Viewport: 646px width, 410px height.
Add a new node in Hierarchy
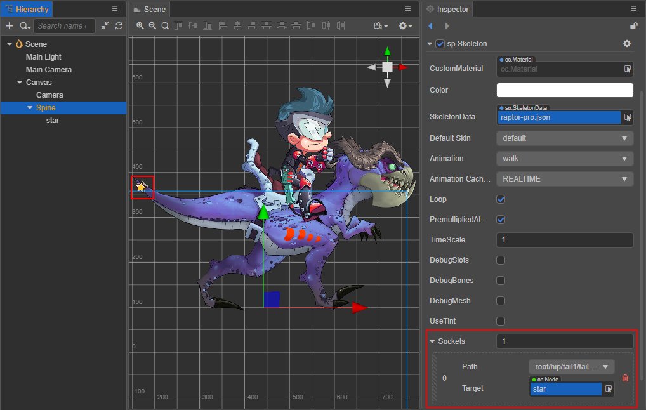click(x=10, y=25)
